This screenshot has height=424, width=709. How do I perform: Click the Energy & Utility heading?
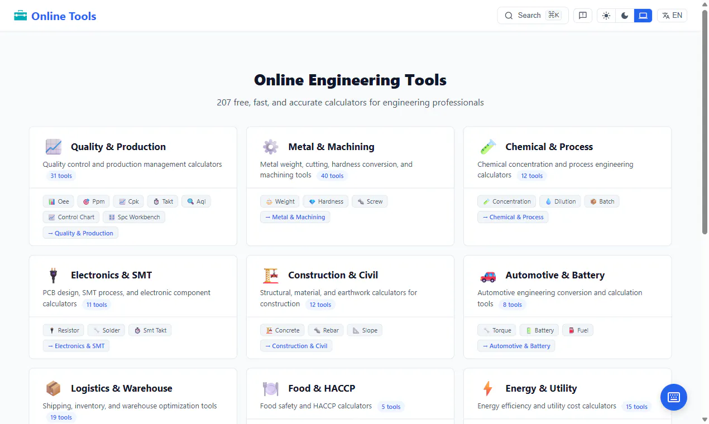pos(541,388)
